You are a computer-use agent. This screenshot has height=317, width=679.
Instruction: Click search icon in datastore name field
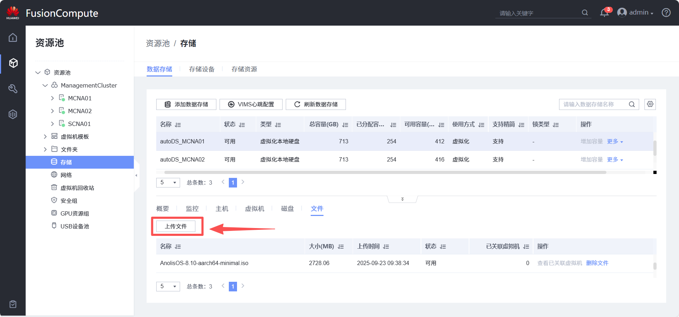point(632,104)
